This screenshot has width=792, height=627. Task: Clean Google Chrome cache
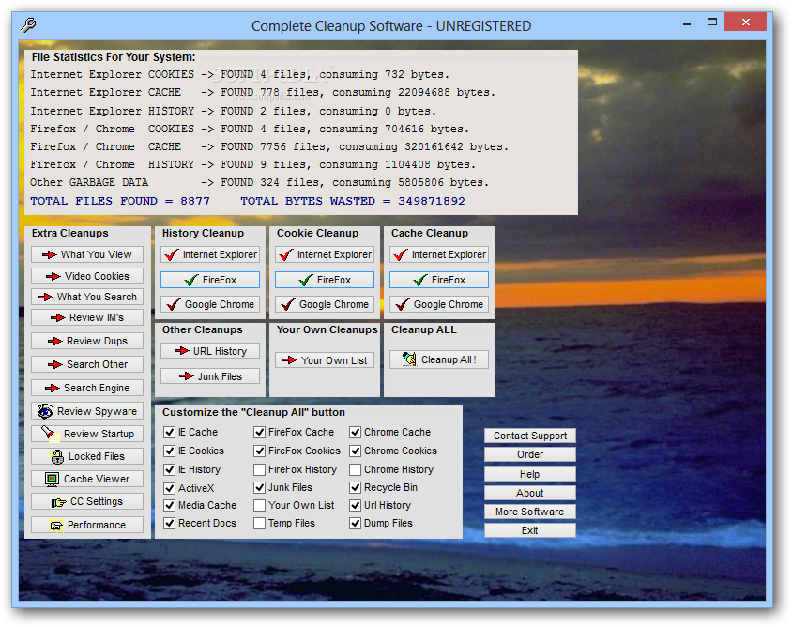[x=439, y=304]
